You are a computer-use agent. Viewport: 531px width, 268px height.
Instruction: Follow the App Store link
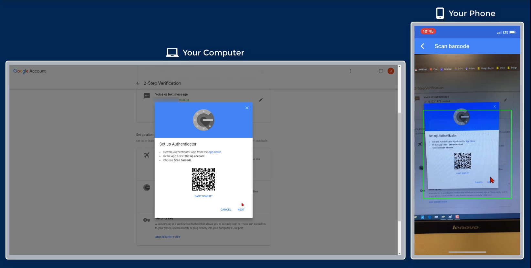214,152
